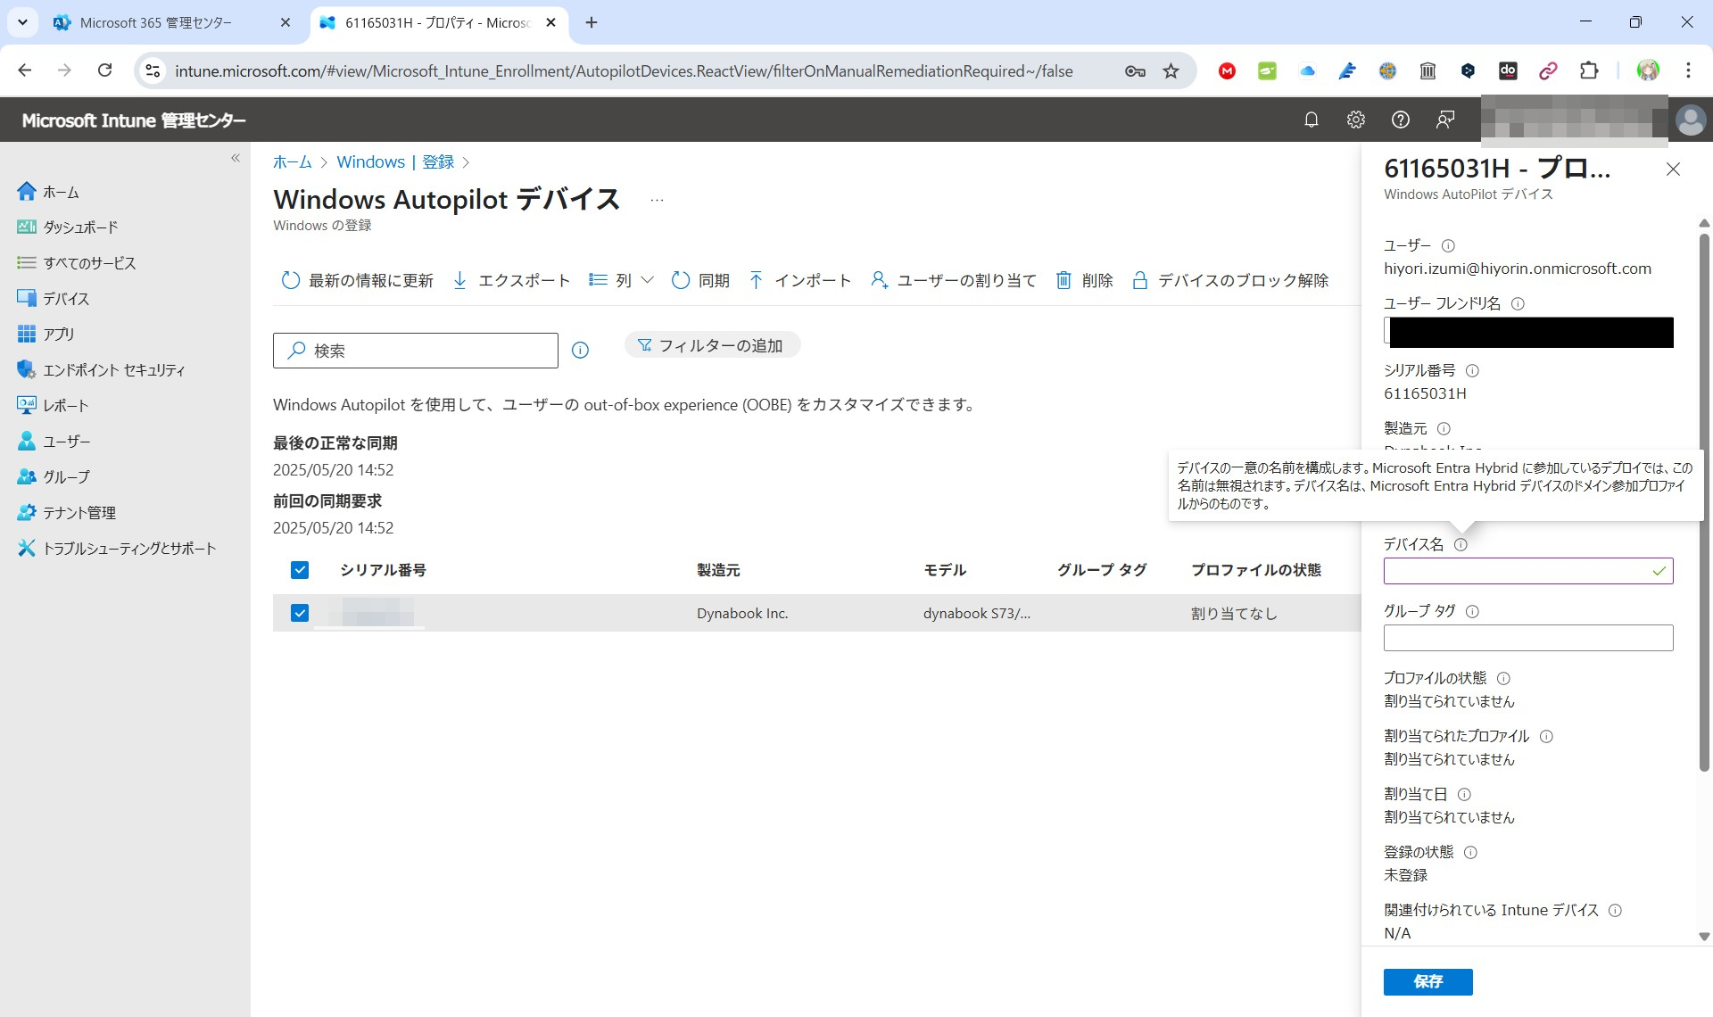Sort by プロファイルの状態 column header
This screenshot has height=1017, width=1713.
tap(1256, 570)
